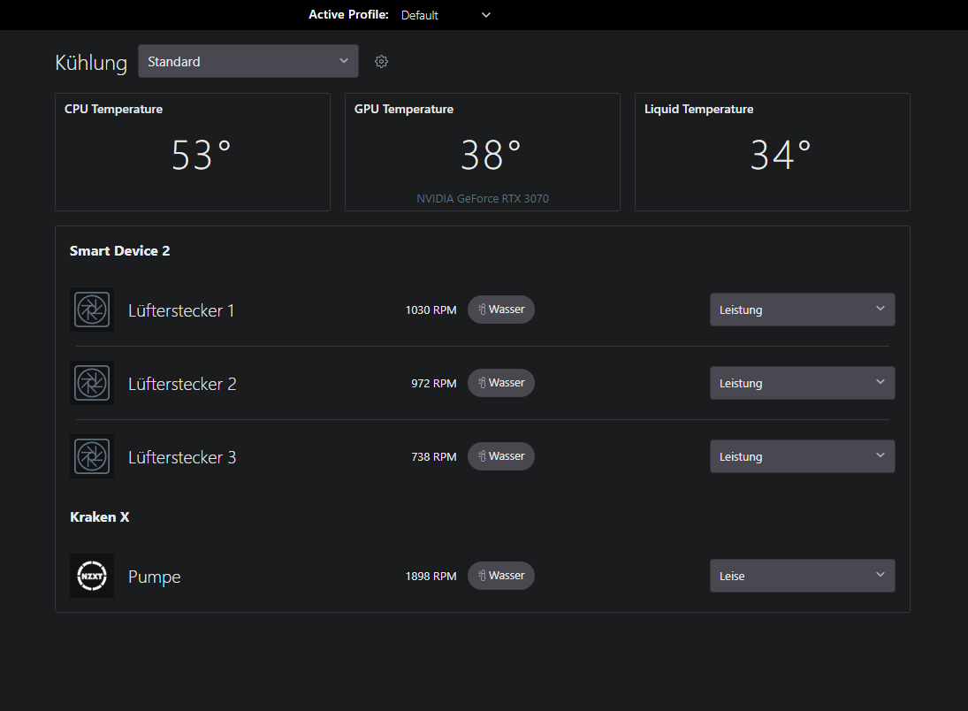
Task: Open the Active Profile Default dropdown
Action: [x=446, y=15]
